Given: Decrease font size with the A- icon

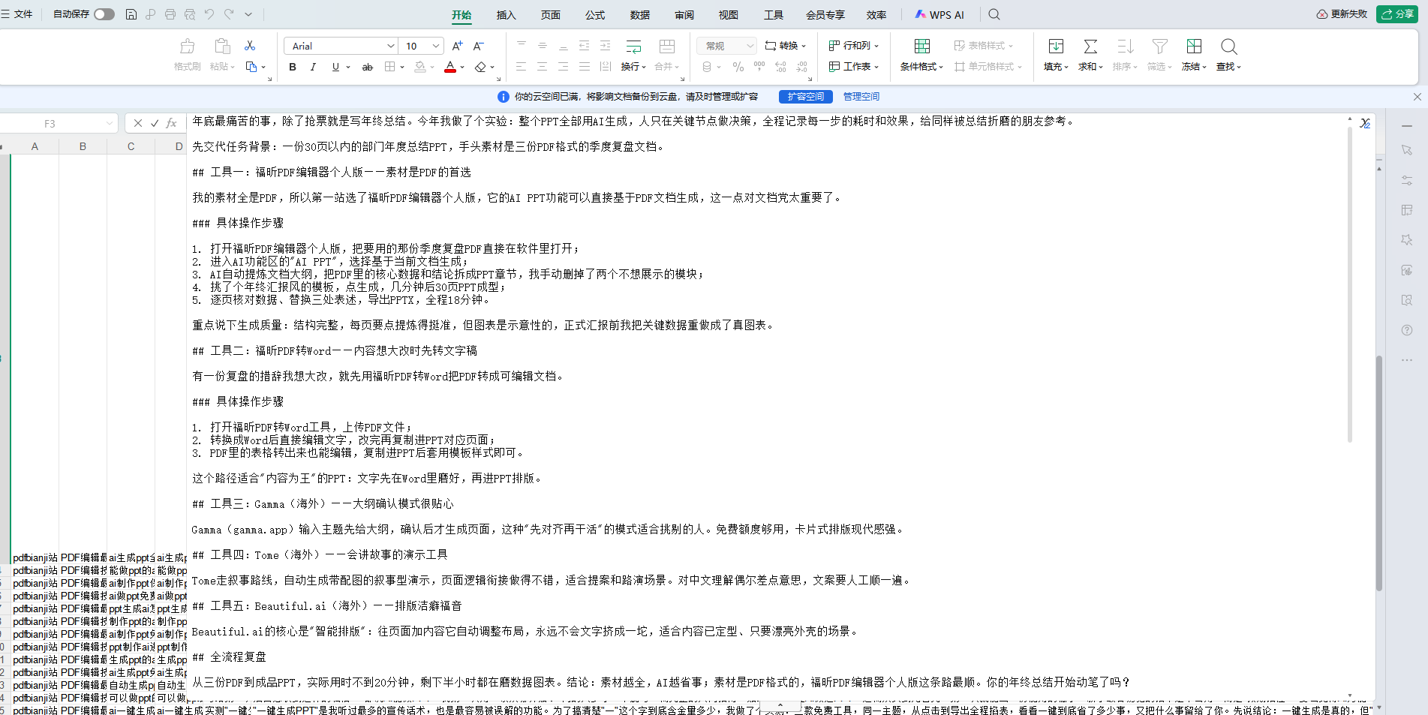Looking at the screenshot, I should [x=479, y=46].
